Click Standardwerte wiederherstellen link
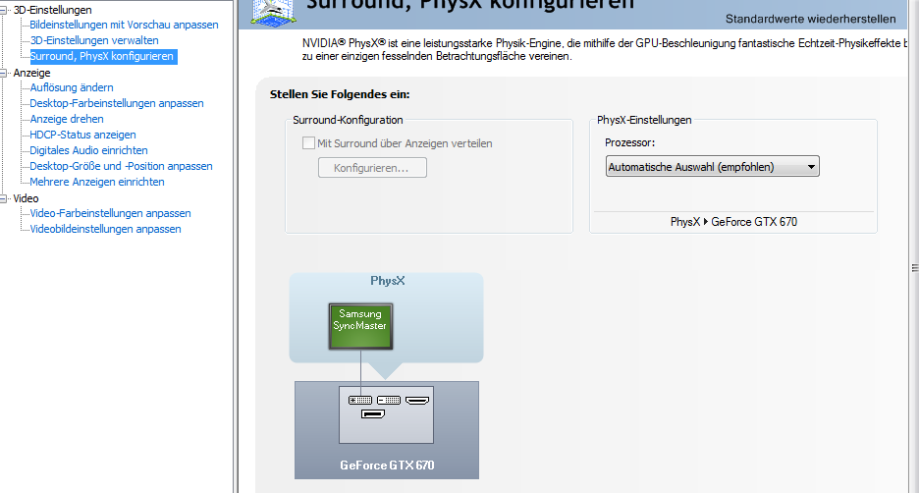Image resolution: width=919 pixels, height=493 pixels. pos(811,19)
